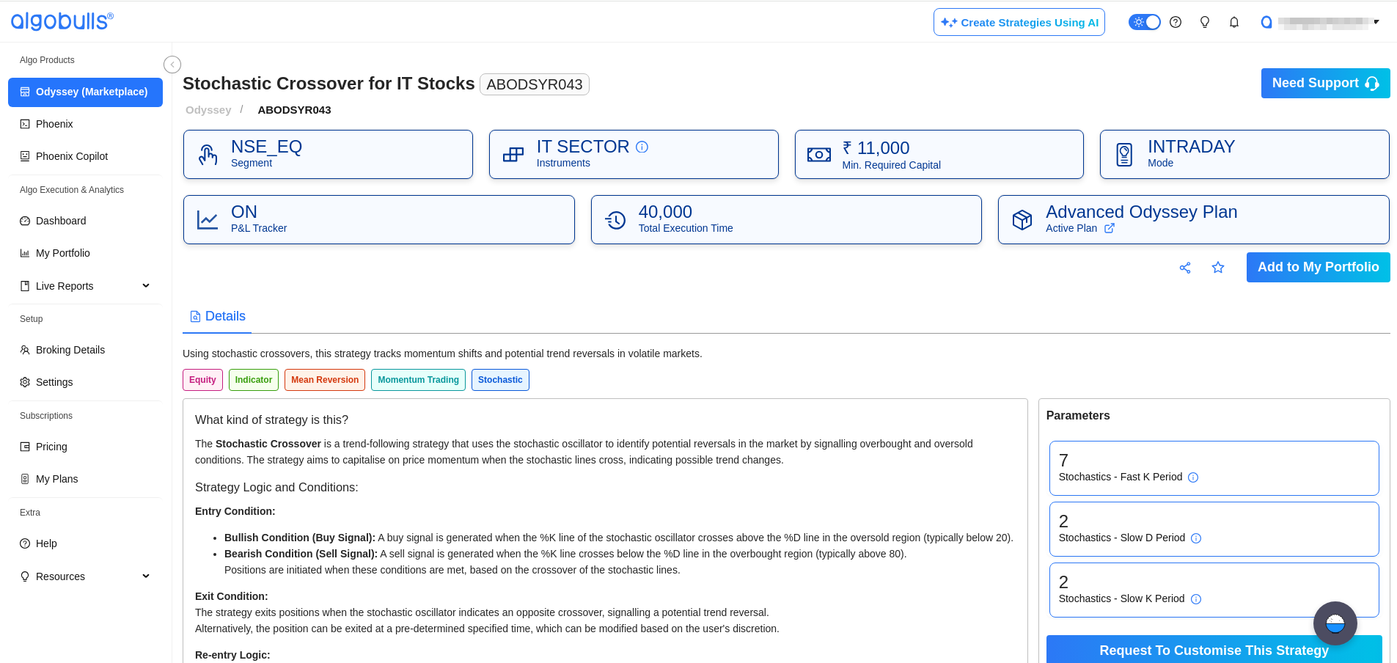This screenshot has width=1397, height=663.
Task: Go to My Portfolio in sidebar
Action: (62, 253)
